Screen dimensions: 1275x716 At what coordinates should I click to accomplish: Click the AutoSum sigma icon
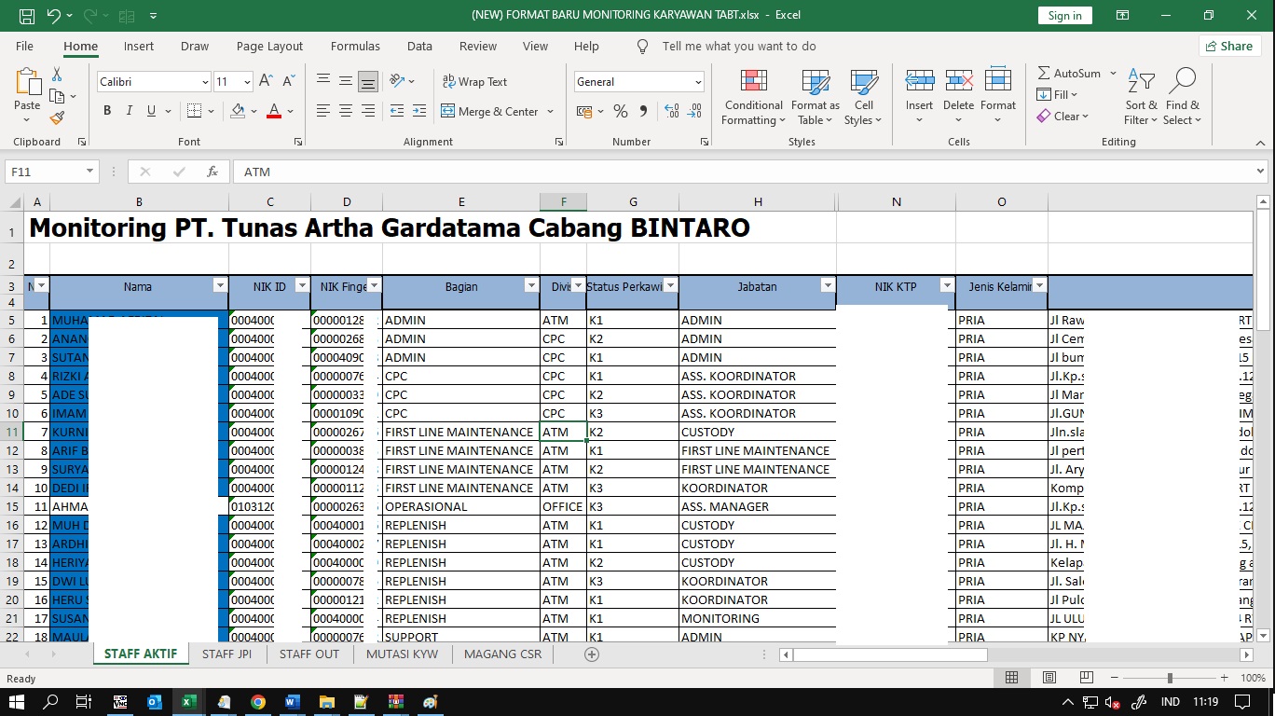point(1045,73)
